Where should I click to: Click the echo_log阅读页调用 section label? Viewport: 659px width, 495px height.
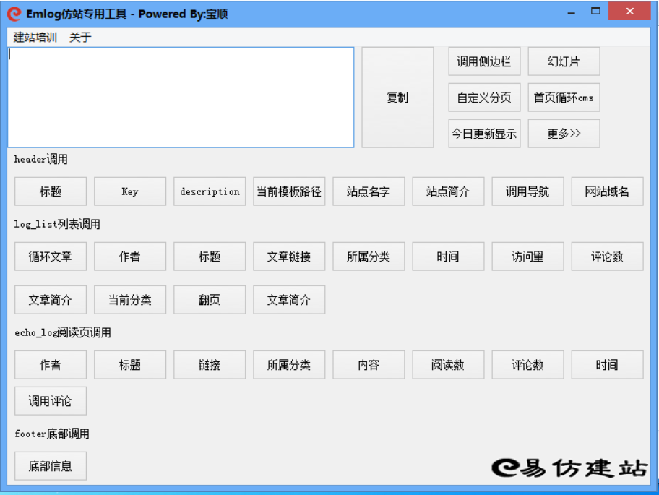click(x=63, y=333)
